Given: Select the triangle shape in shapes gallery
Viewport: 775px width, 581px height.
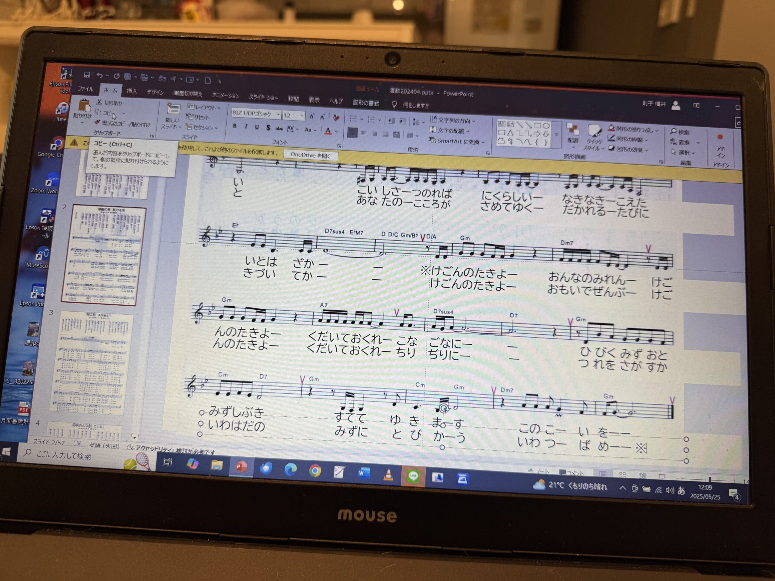Looking at the screenshot, I should 510,133.
